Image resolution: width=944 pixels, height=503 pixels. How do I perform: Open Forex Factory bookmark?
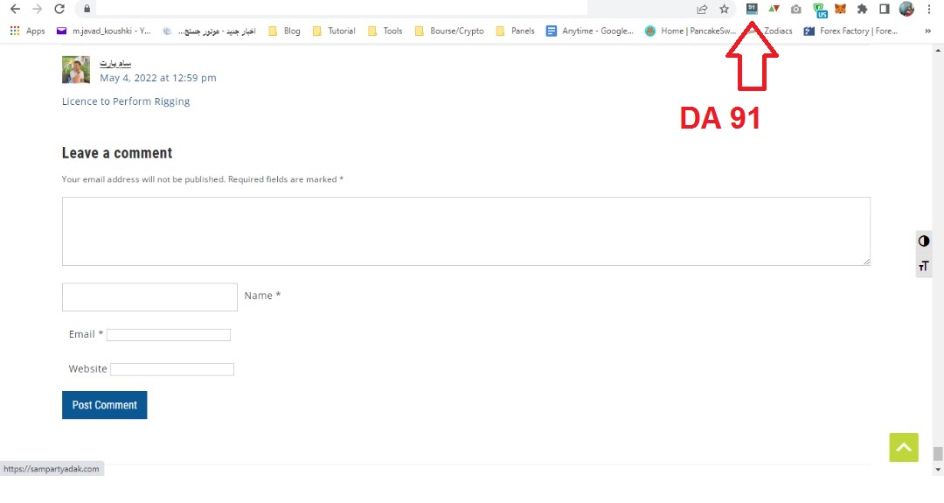850,31
